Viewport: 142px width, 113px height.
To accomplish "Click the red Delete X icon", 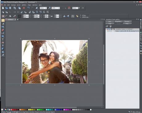I will (x=24, y=8).
